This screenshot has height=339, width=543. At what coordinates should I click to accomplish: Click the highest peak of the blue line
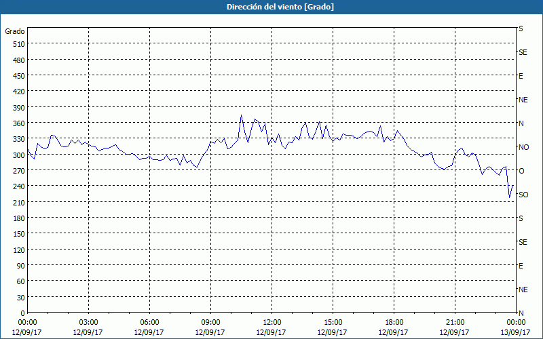click(241, 115)
